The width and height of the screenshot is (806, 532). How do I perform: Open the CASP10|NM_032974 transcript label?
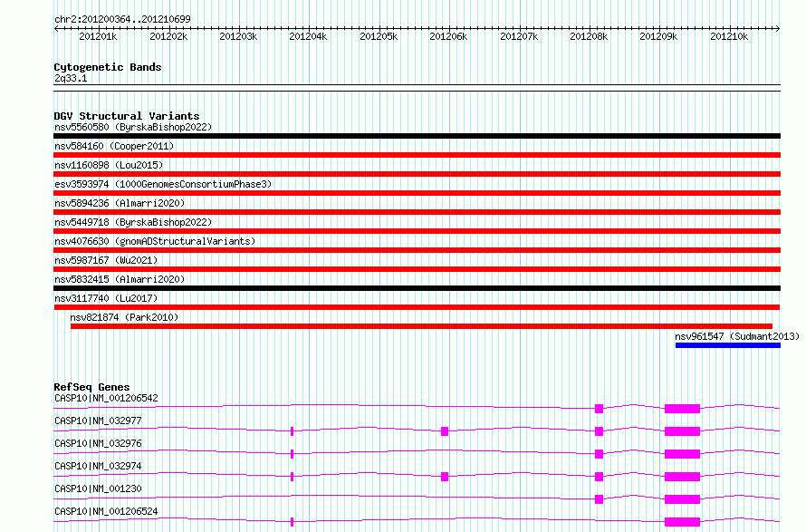[x=98, y=466]
